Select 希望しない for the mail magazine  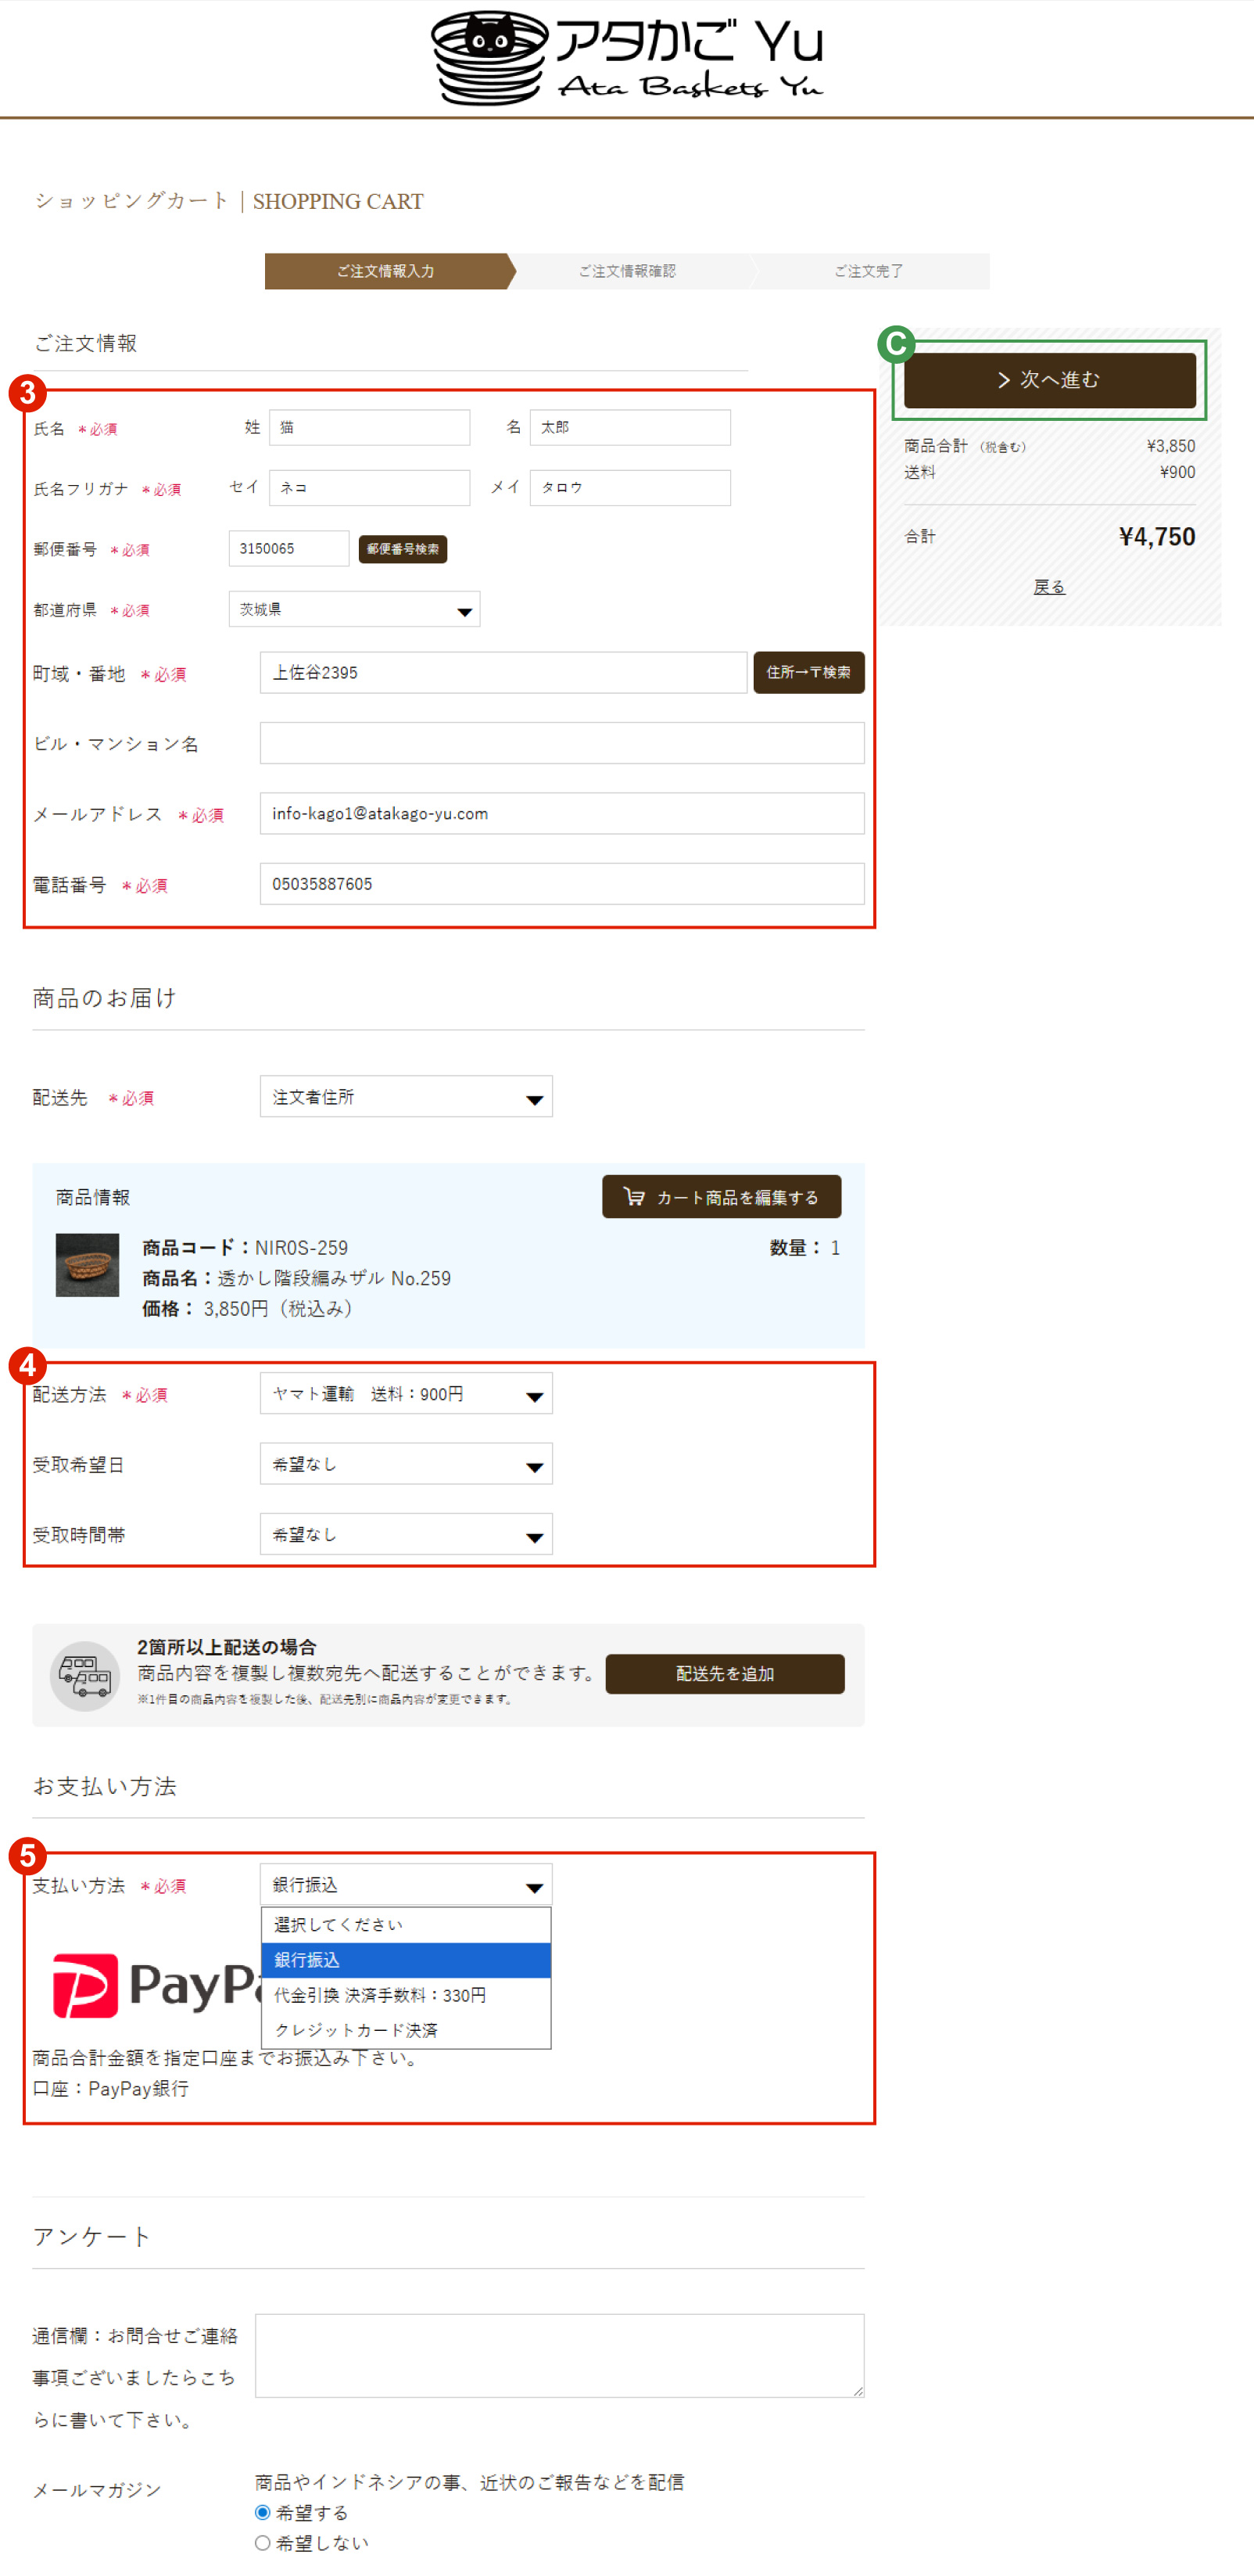click(262, 2542)
